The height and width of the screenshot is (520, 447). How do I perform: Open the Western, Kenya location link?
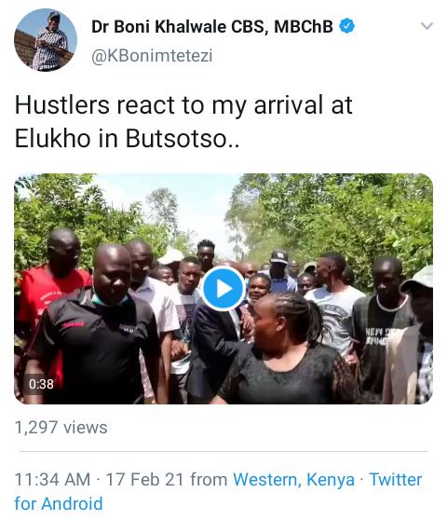click(x=293, y=480)
